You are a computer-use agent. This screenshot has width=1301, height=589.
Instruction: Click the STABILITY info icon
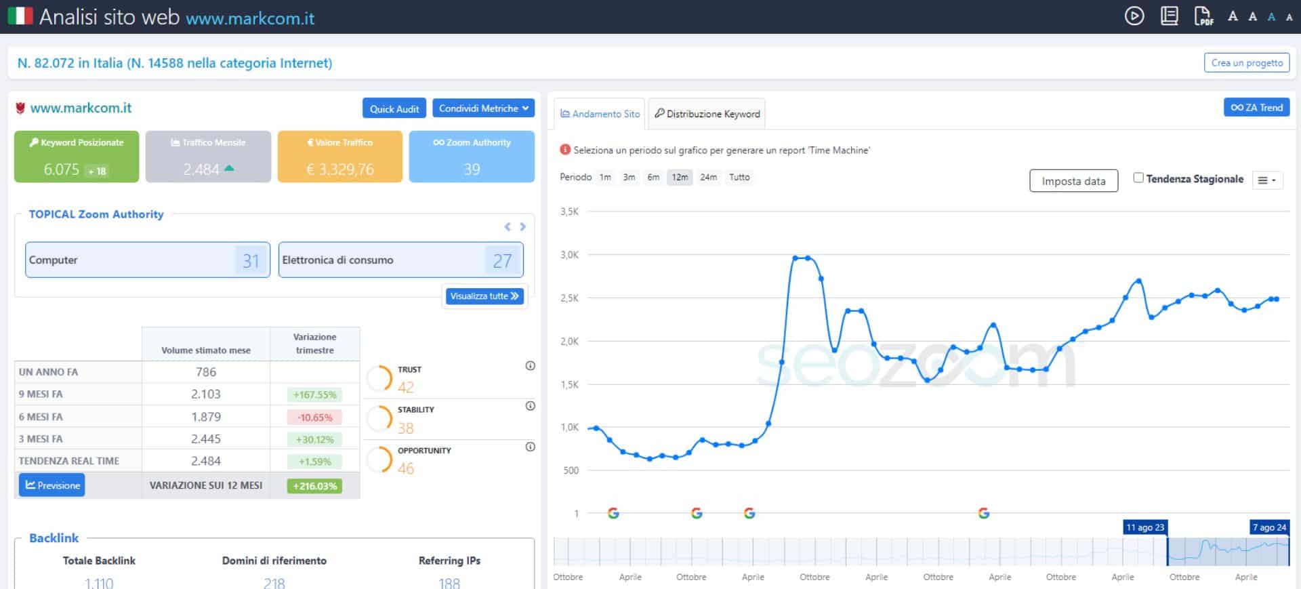click(x=530, y=406)
